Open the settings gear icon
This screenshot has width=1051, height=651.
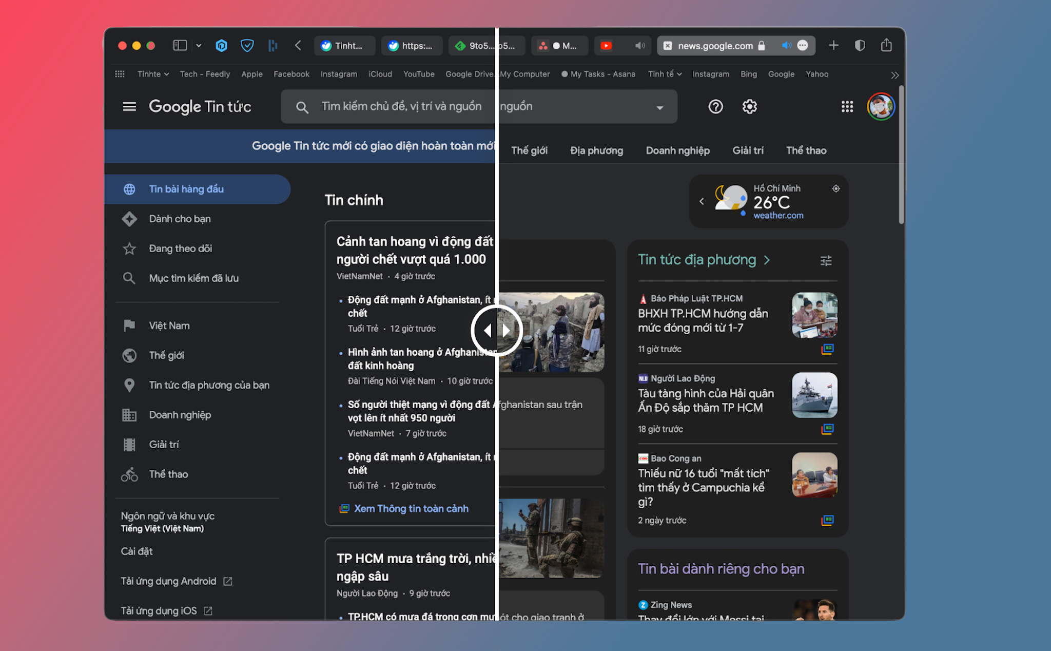(750, 106)
